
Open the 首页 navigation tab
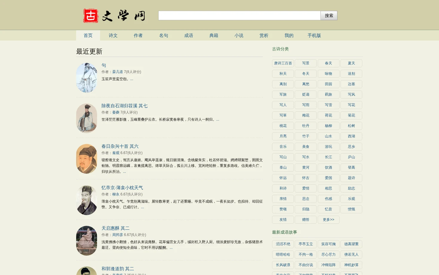pos(88,35)
